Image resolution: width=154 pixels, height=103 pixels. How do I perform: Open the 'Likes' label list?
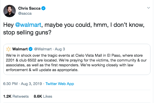pos(47,96)
